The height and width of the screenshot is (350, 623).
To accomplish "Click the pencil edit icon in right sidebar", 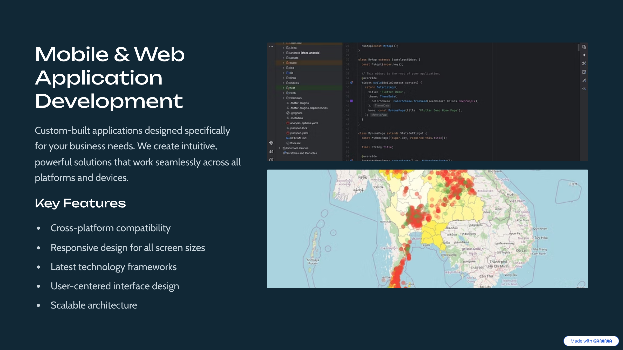I will tap(584, 80).
